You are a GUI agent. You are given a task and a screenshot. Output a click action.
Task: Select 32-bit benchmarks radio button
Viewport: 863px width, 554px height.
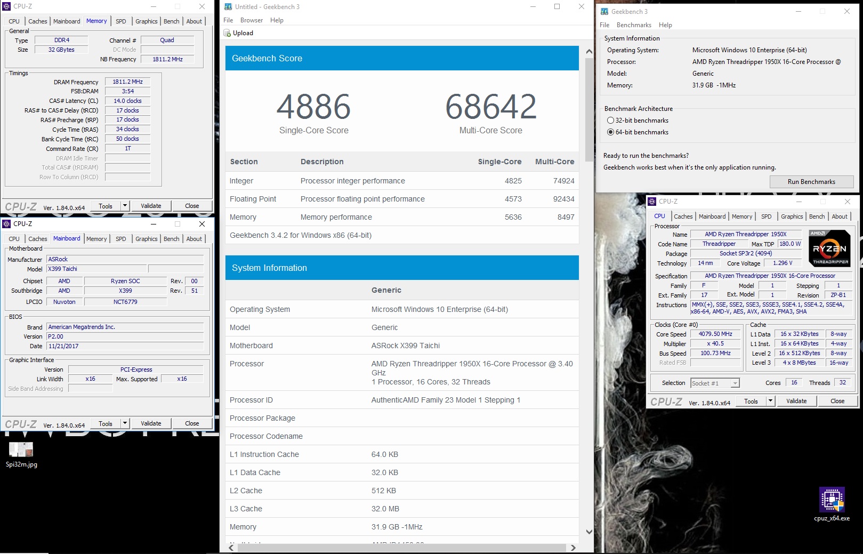610,121
